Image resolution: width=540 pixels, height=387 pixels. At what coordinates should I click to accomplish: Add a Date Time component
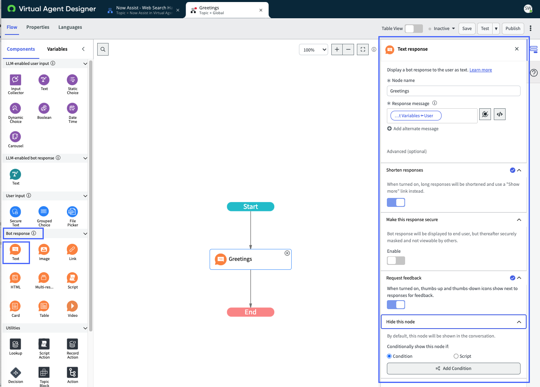[x=73, y=113]
